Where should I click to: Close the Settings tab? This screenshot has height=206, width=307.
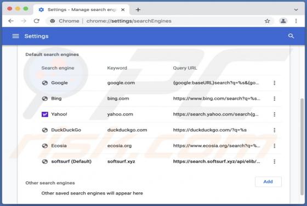tap(123, 9)
